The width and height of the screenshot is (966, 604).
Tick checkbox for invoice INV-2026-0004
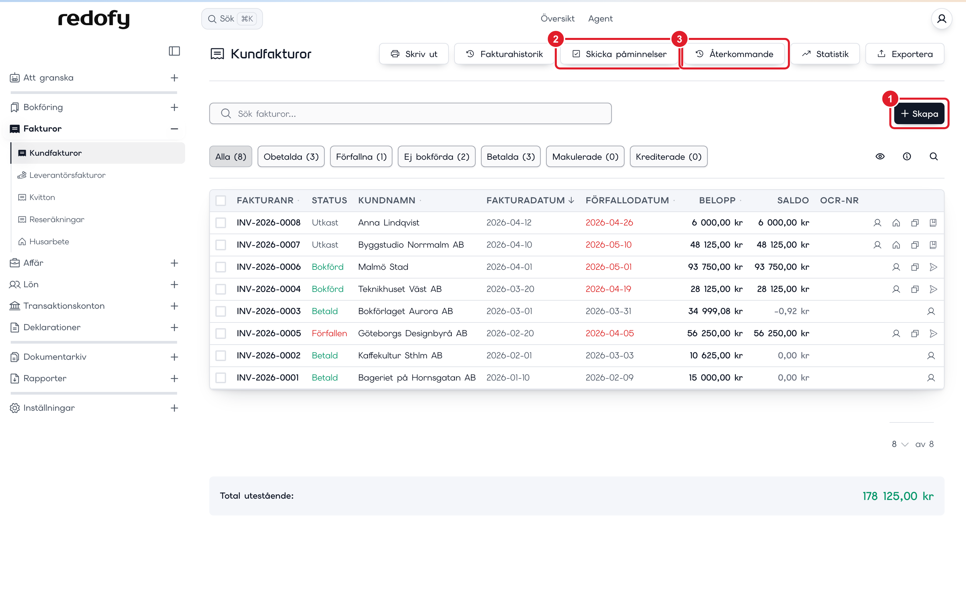221,289
